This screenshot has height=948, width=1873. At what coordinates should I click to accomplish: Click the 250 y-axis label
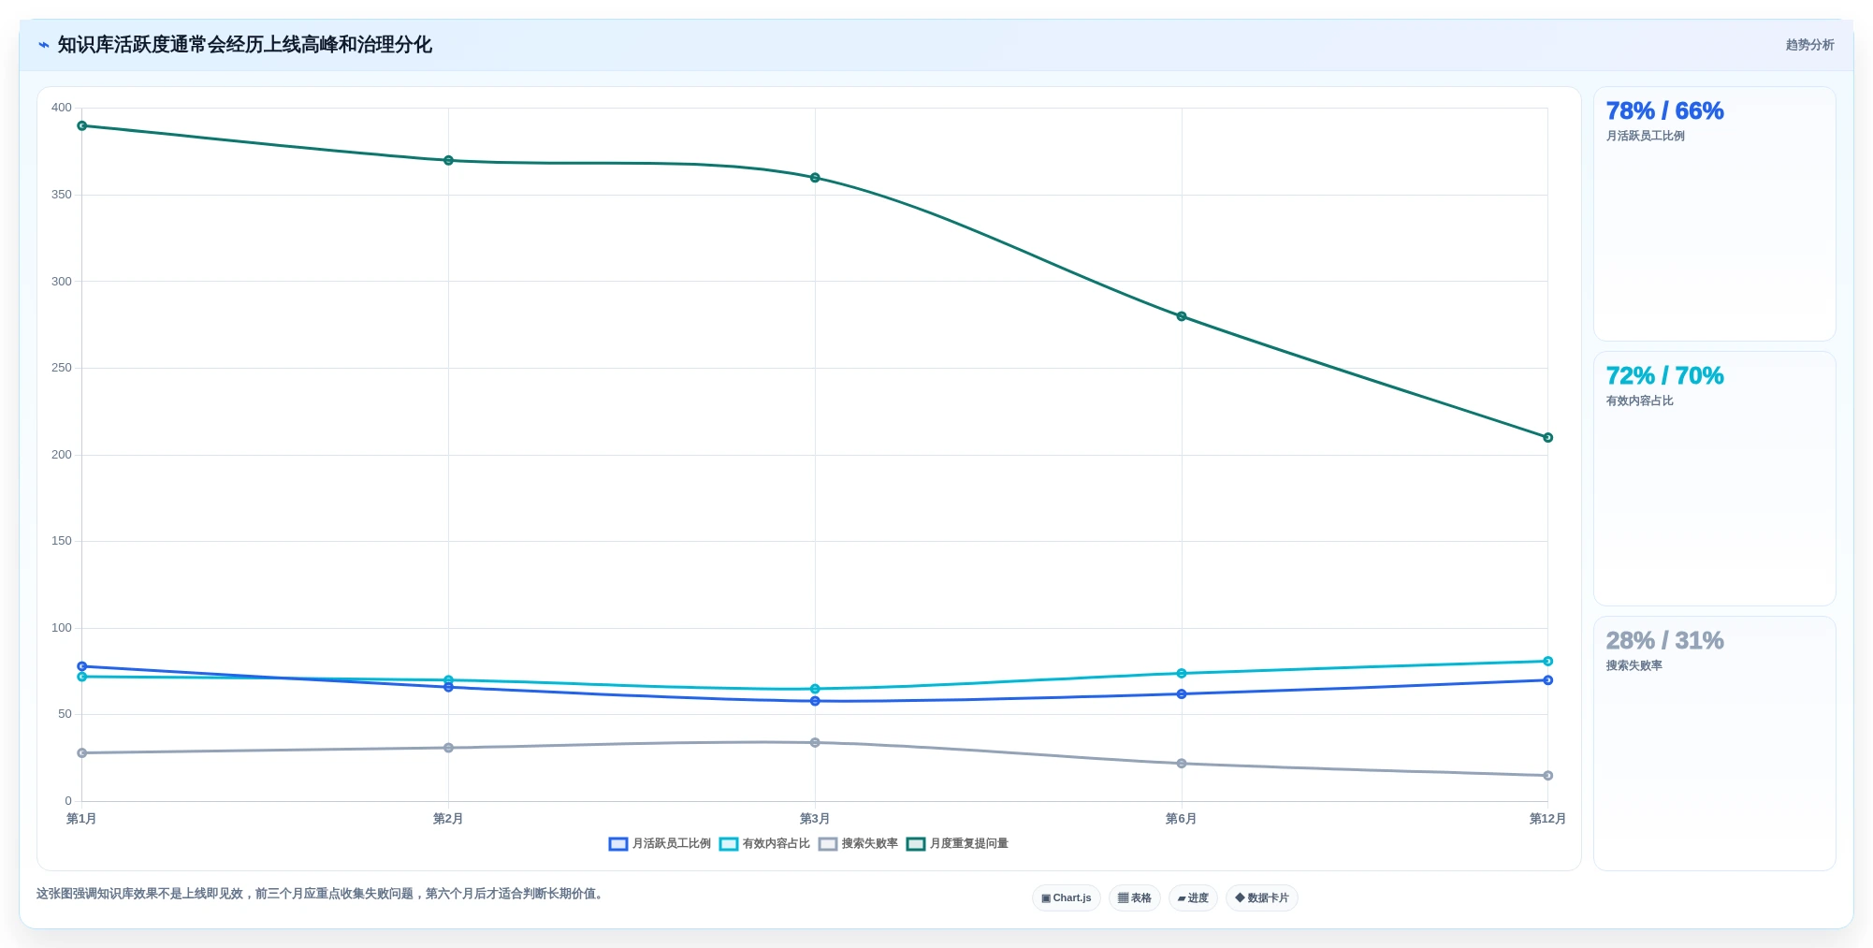click(62, 368)
